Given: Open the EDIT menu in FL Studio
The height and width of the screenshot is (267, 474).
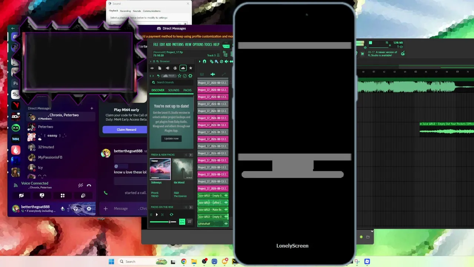Looking at the screenshot, I should [x=162, y=44].
